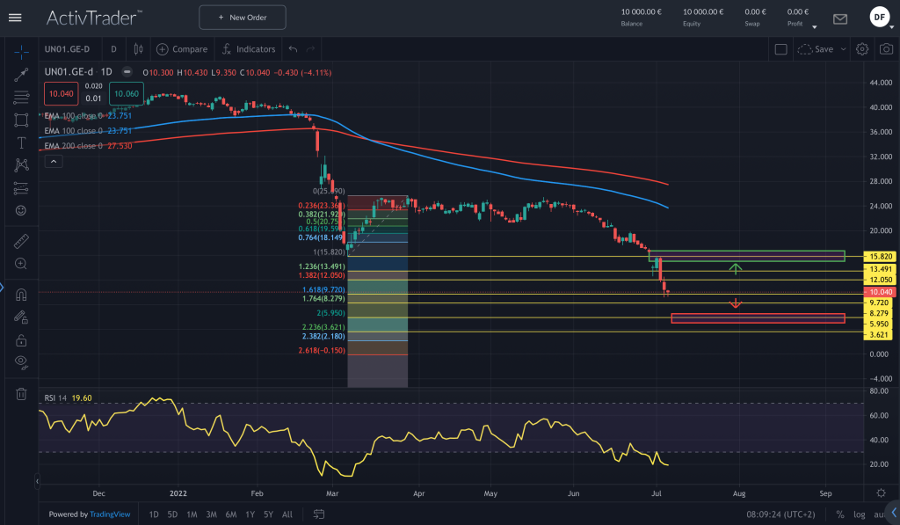The width and height of the screenshot is (900, 525).
Task: Click the New Order button
Action: [243, 18]
